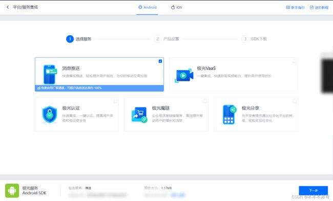Image resolution: width=333 pixels, height=201 pixels.
Task: Check the 极光分享 service checkbox
Action: (295, 101)
